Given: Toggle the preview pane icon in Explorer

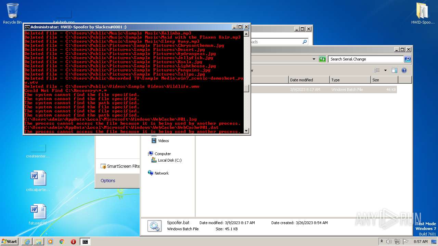Looking at the screenshot, I should (x=394, y=70).
